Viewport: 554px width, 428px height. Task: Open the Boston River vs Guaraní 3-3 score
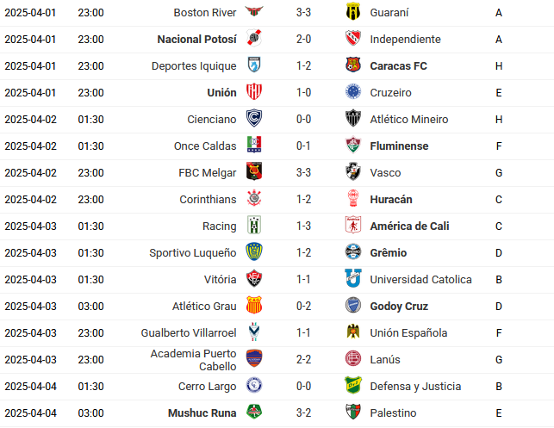(303, 13)
